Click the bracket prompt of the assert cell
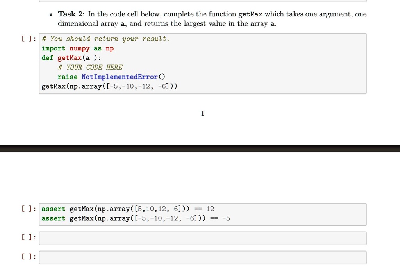 tap(27, 209)
